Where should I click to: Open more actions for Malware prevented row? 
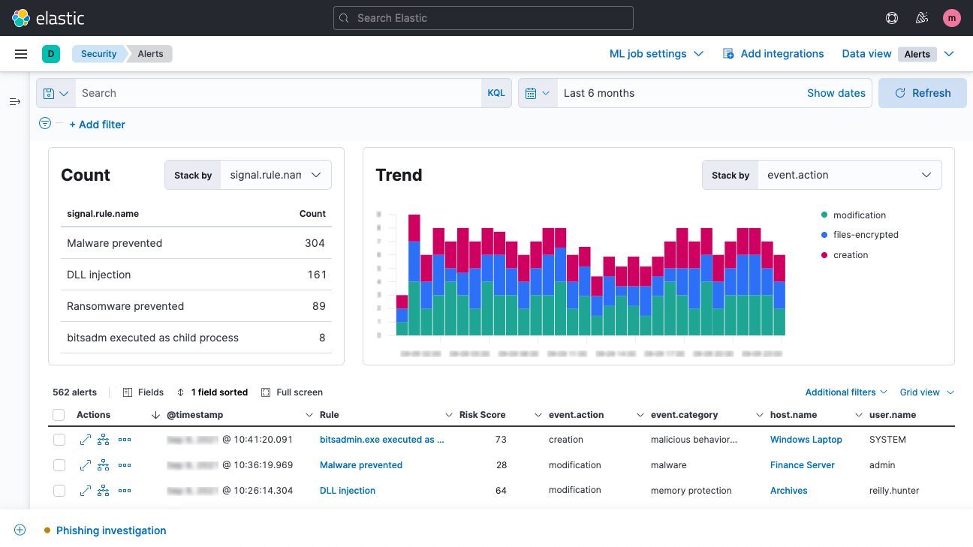(125, 465)
